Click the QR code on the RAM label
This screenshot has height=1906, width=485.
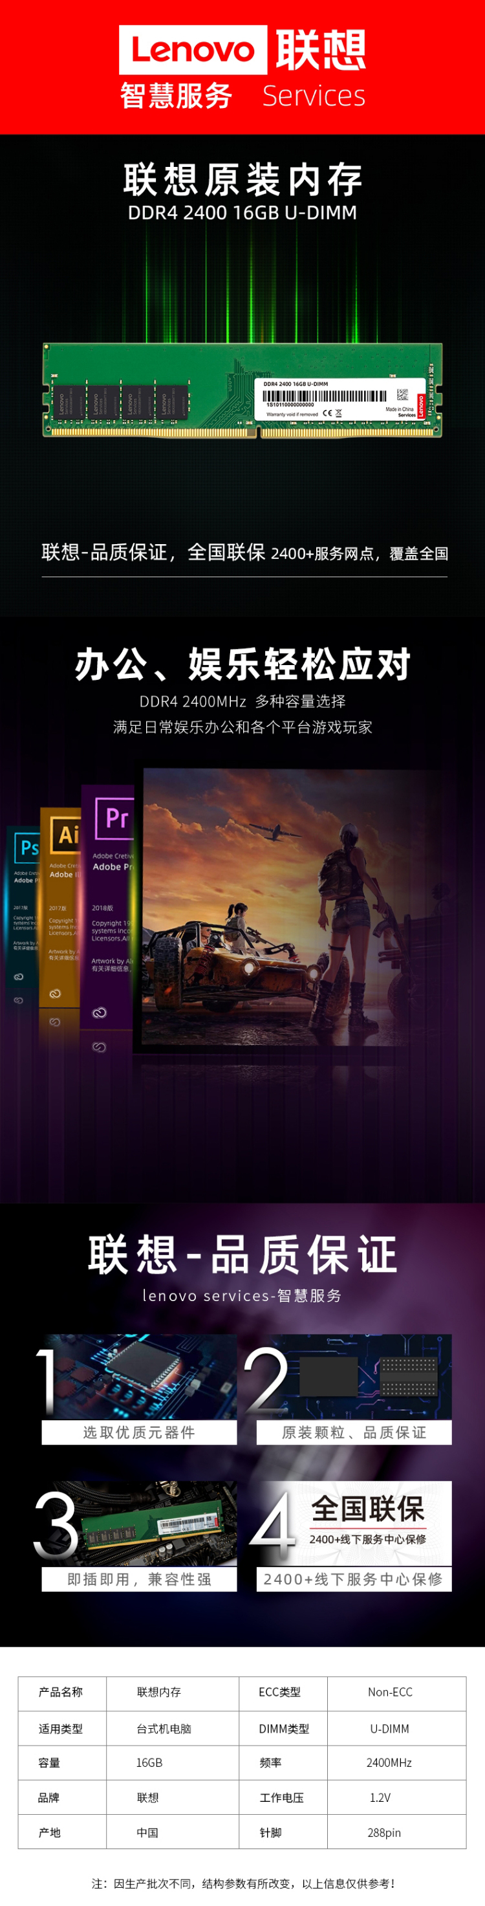coord(402,395)
